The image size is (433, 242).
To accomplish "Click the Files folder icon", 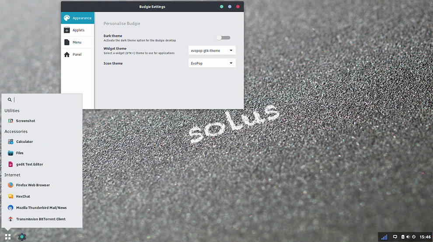I will (x=10, y=153).
